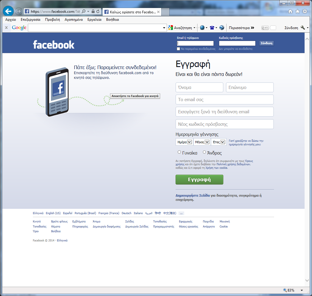Open the Εργαλεία menu

tap(94, 20)
